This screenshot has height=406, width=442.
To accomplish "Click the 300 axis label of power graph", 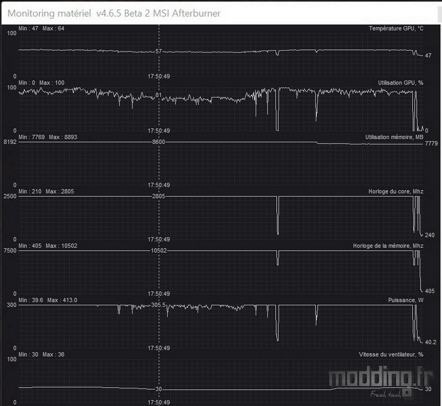I will pyautogui.click(x=12, y=305).
